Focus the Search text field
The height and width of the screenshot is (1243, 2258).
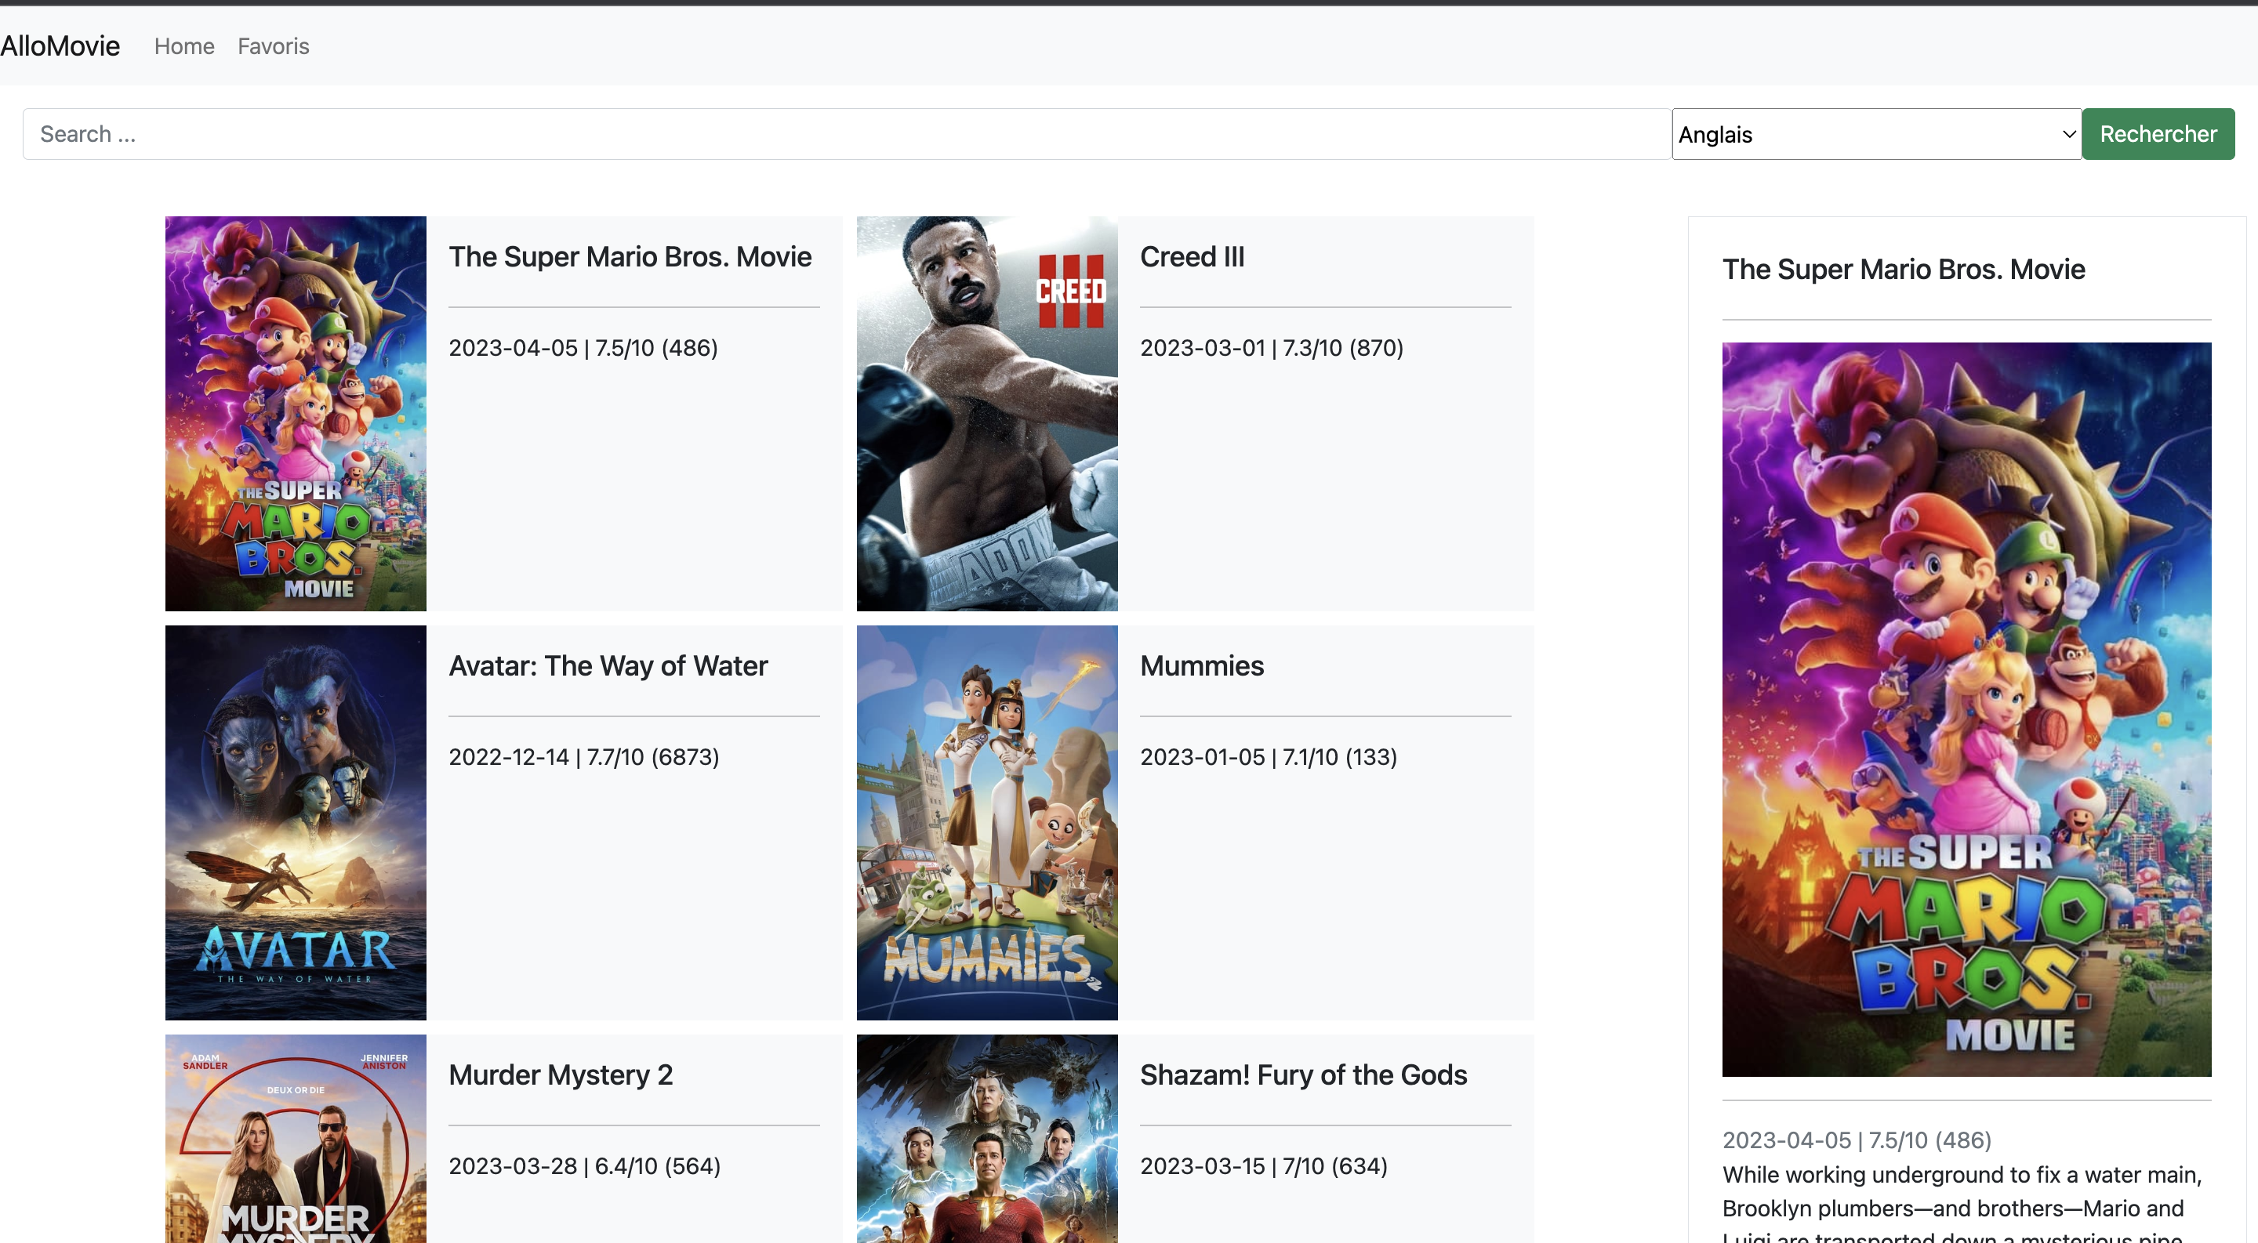coord(847,134)
